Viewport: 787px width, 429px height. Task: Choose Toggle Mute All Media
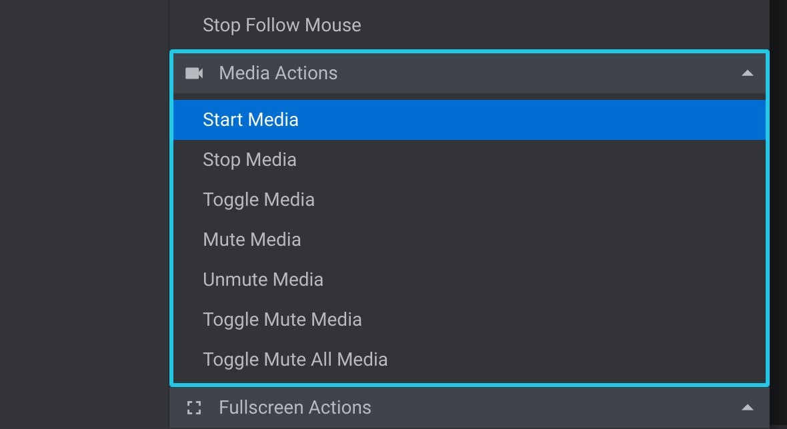[295, 359]
